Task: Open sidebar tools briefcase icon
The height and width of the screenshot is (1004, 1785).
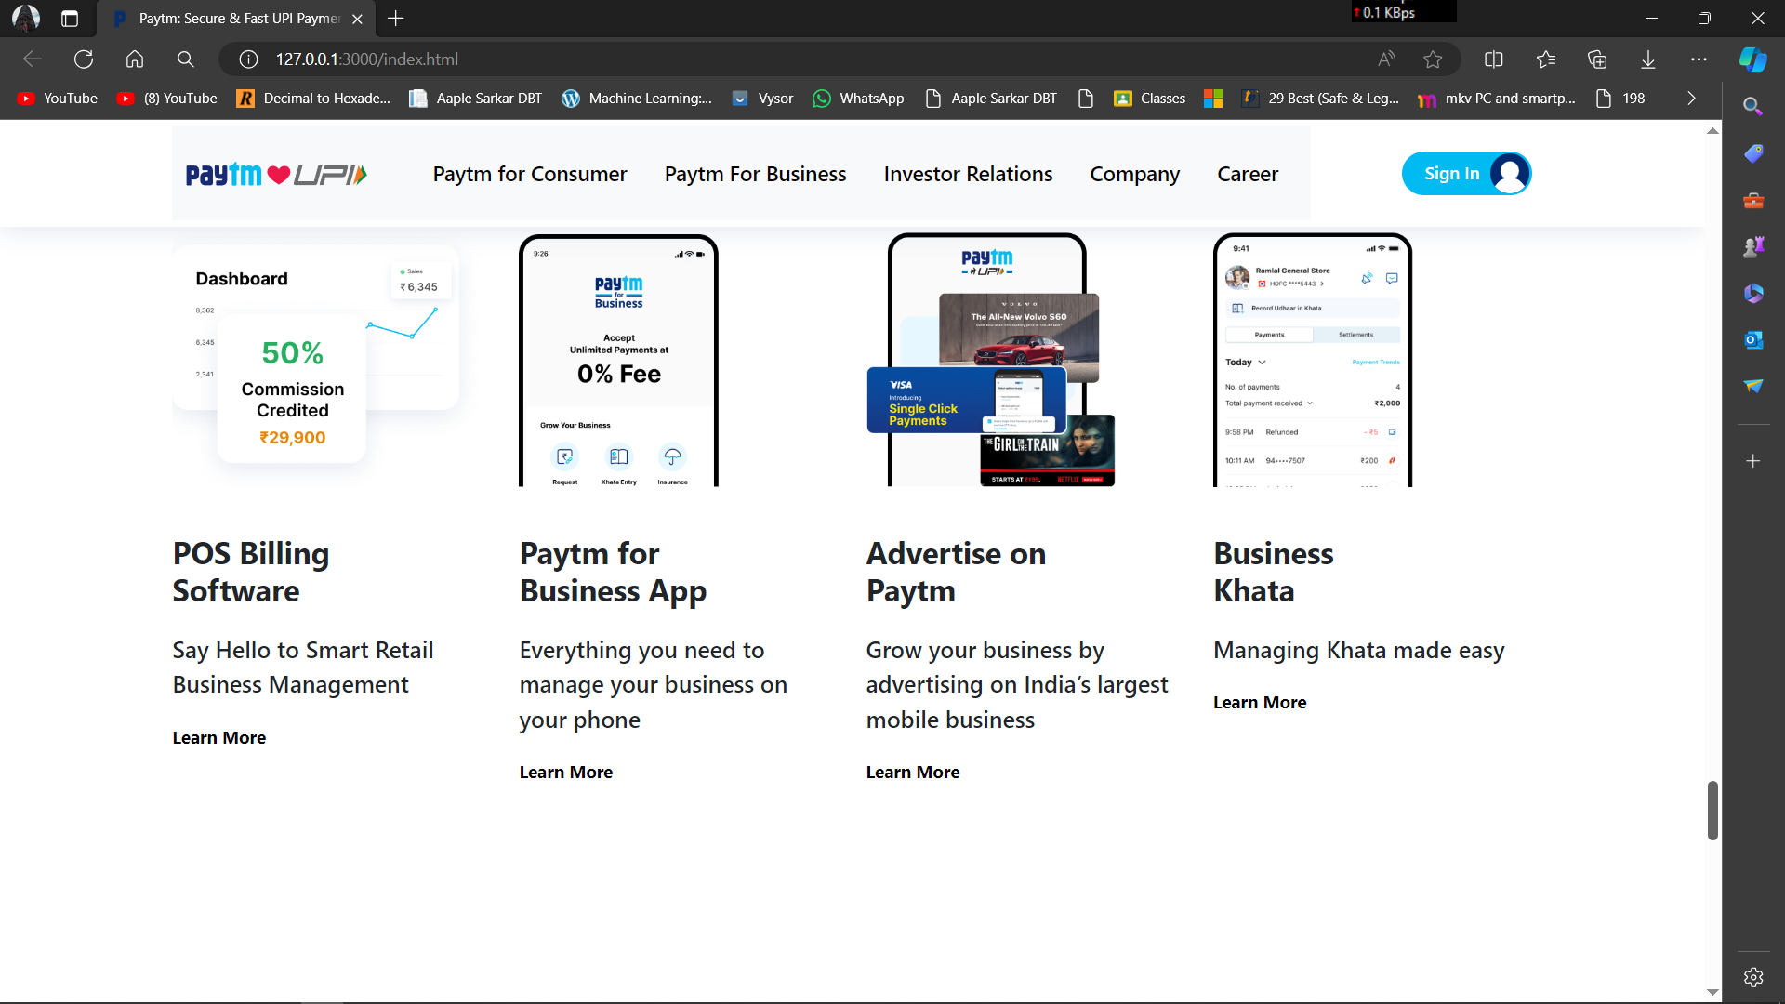Action: click(1753, 200)
